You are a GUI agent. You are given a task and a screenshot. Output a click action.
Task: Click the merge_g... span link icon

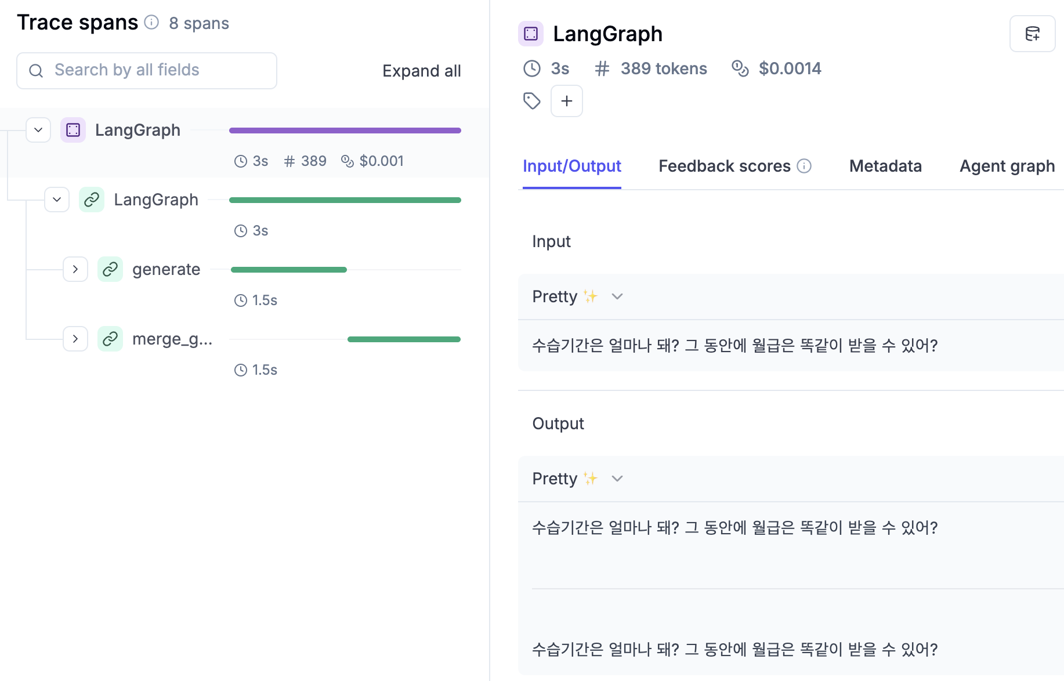pos(110,339)
